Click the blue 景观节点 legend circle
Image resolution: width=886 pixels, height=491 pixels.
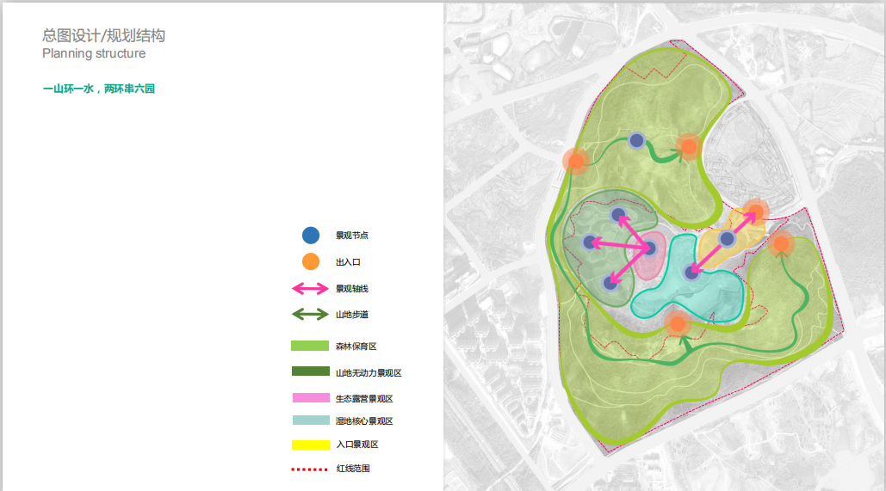311,236
